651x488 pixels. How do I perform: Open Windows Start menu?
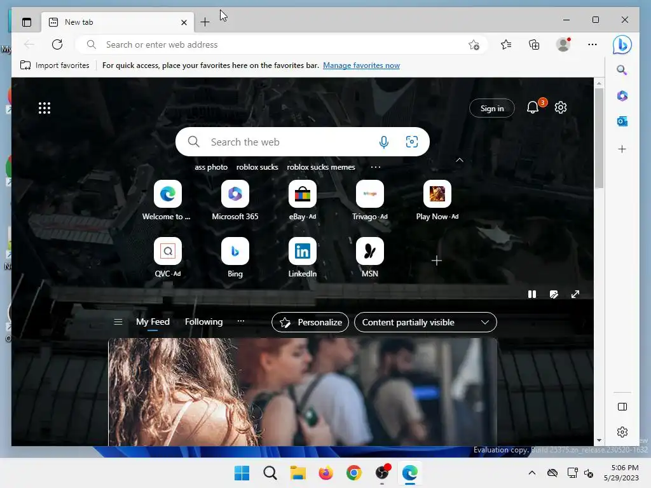242,473
